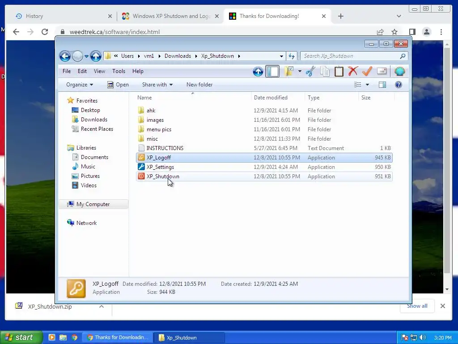The width and height of the screenshot is (458, 344).
Task: Click the Copy pages icon
Action: pyautogui.click(x=325, y=71)
